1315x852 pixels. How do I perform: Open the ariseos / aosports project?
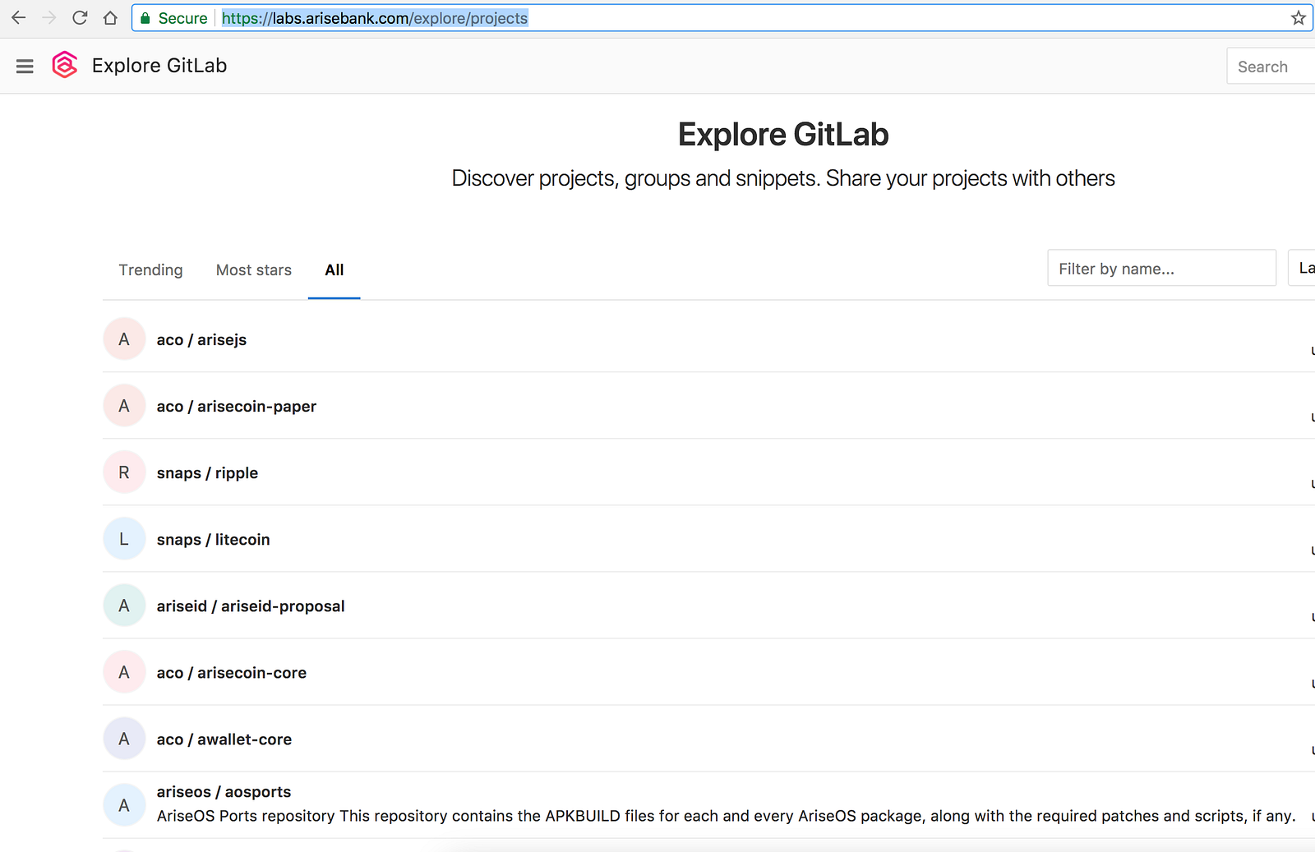coord(224,791)
